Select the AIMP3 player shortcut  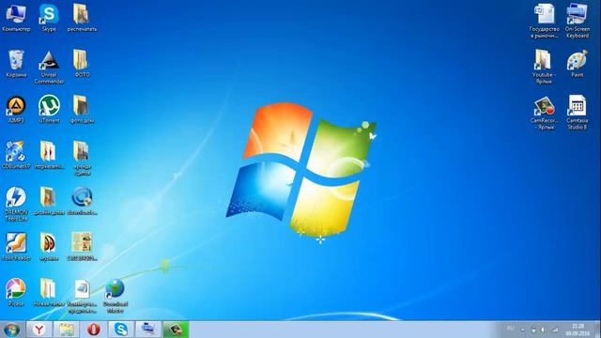click(x=16, y=110)
